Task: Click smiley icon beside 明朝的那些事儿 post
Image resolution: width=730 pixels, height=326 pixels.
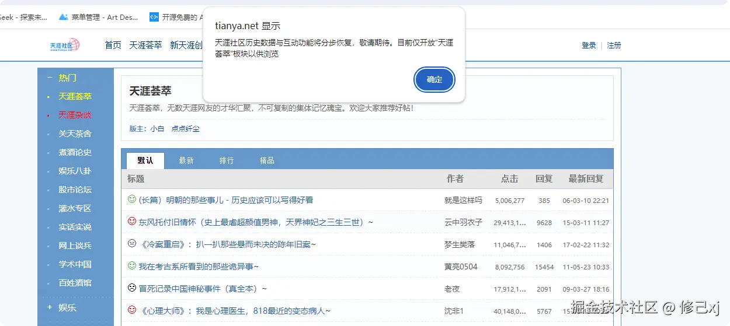Action: [x=132, y=199]
